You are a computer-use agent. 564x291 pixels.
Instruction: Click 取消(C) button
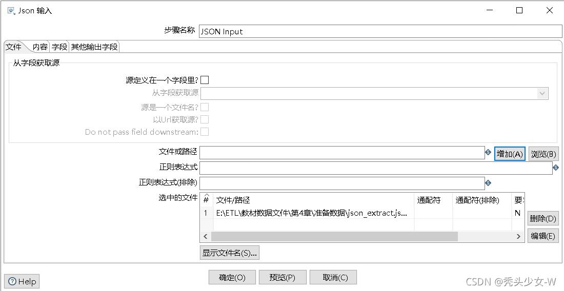click(x=333, y=277)
